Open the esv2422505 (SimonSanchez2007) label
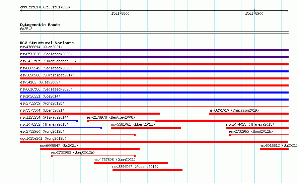The width and height of the screenshot is (298, 183). click(x=49, y=61)
